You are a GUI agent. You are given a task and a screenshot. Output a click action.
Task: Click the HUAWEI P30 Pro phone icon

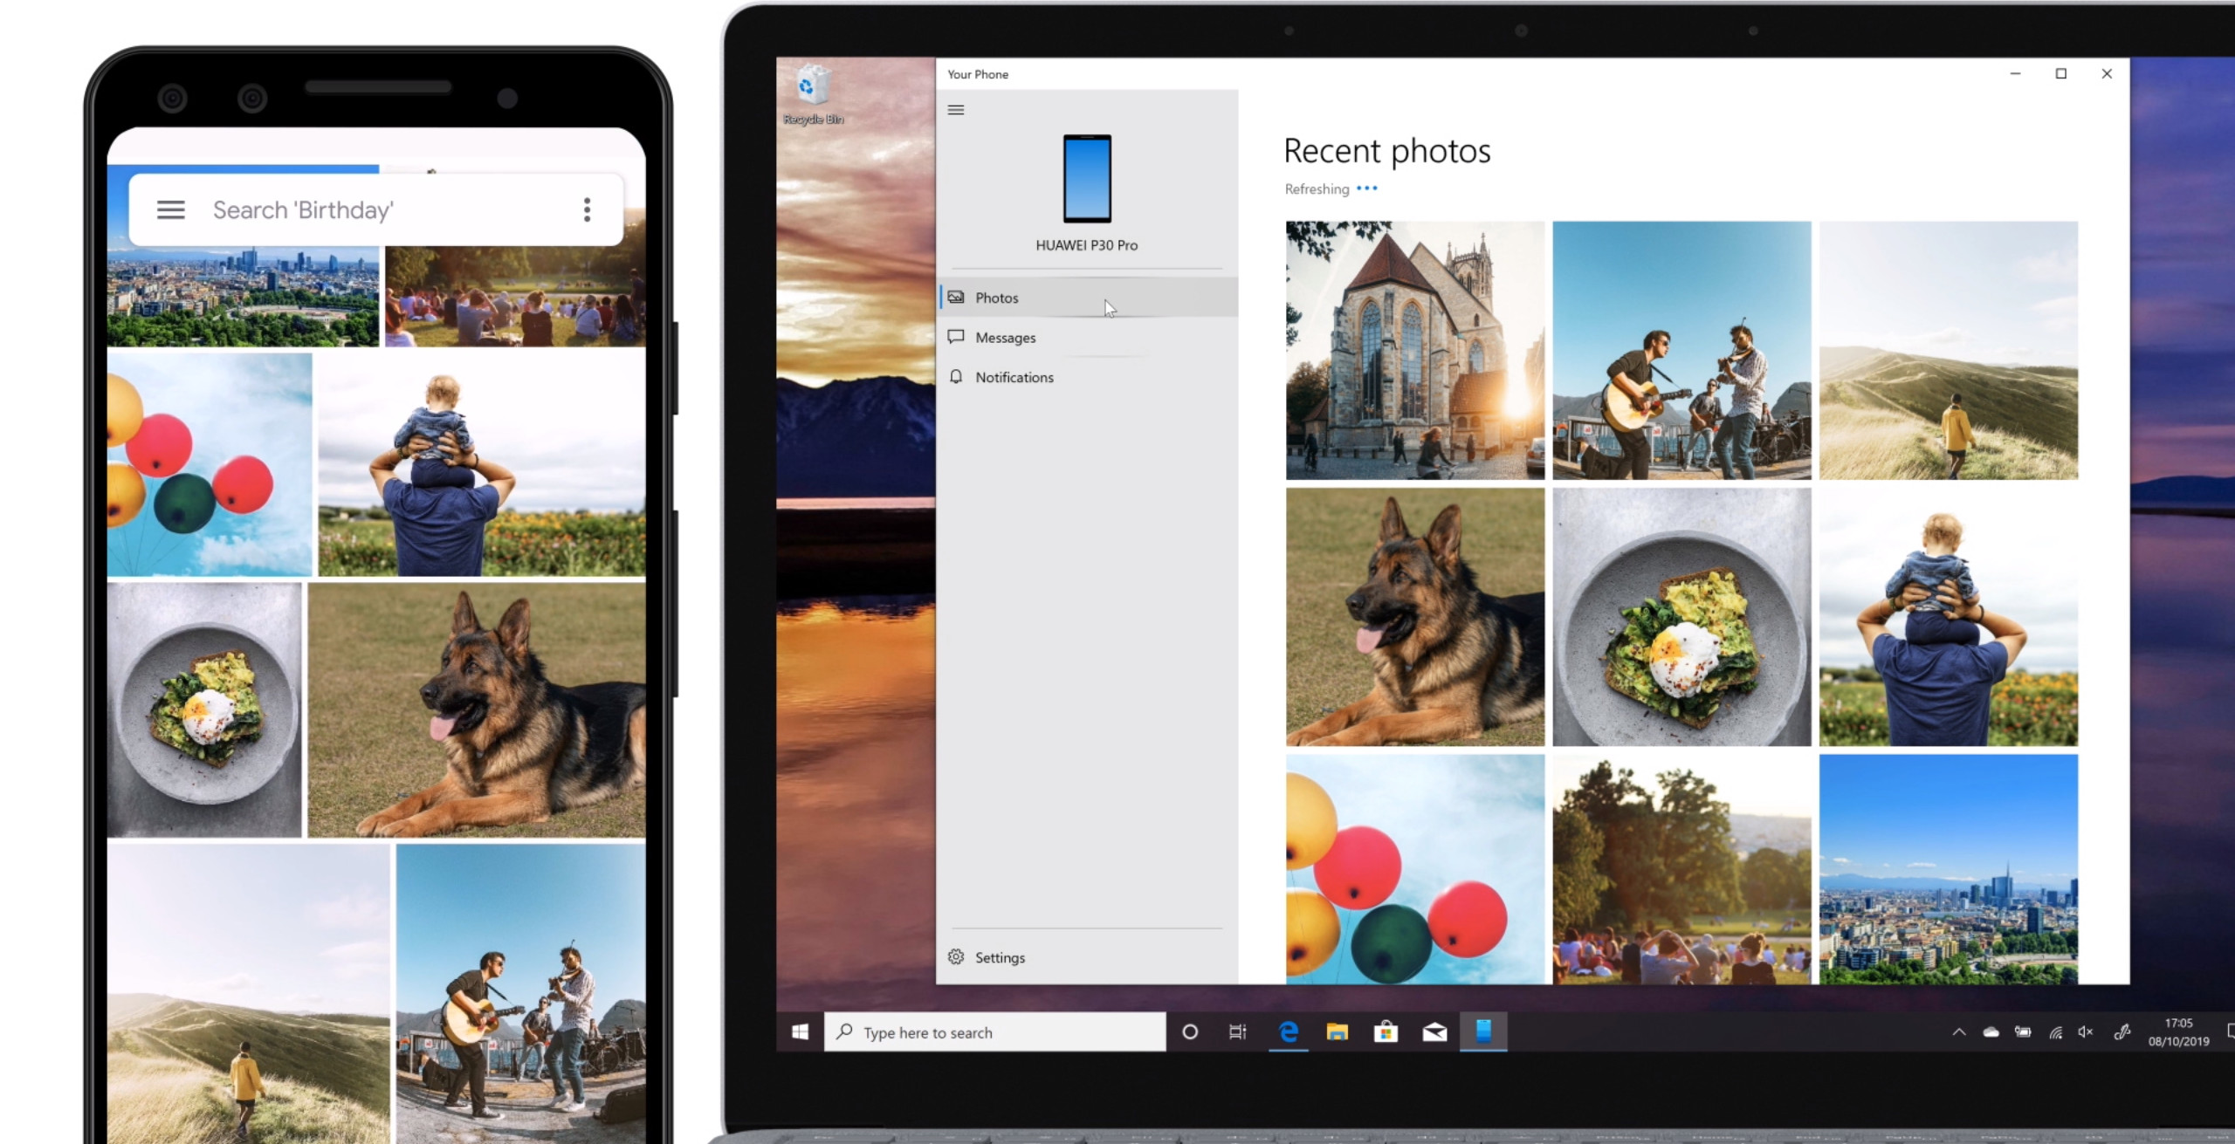[1087, 179]
